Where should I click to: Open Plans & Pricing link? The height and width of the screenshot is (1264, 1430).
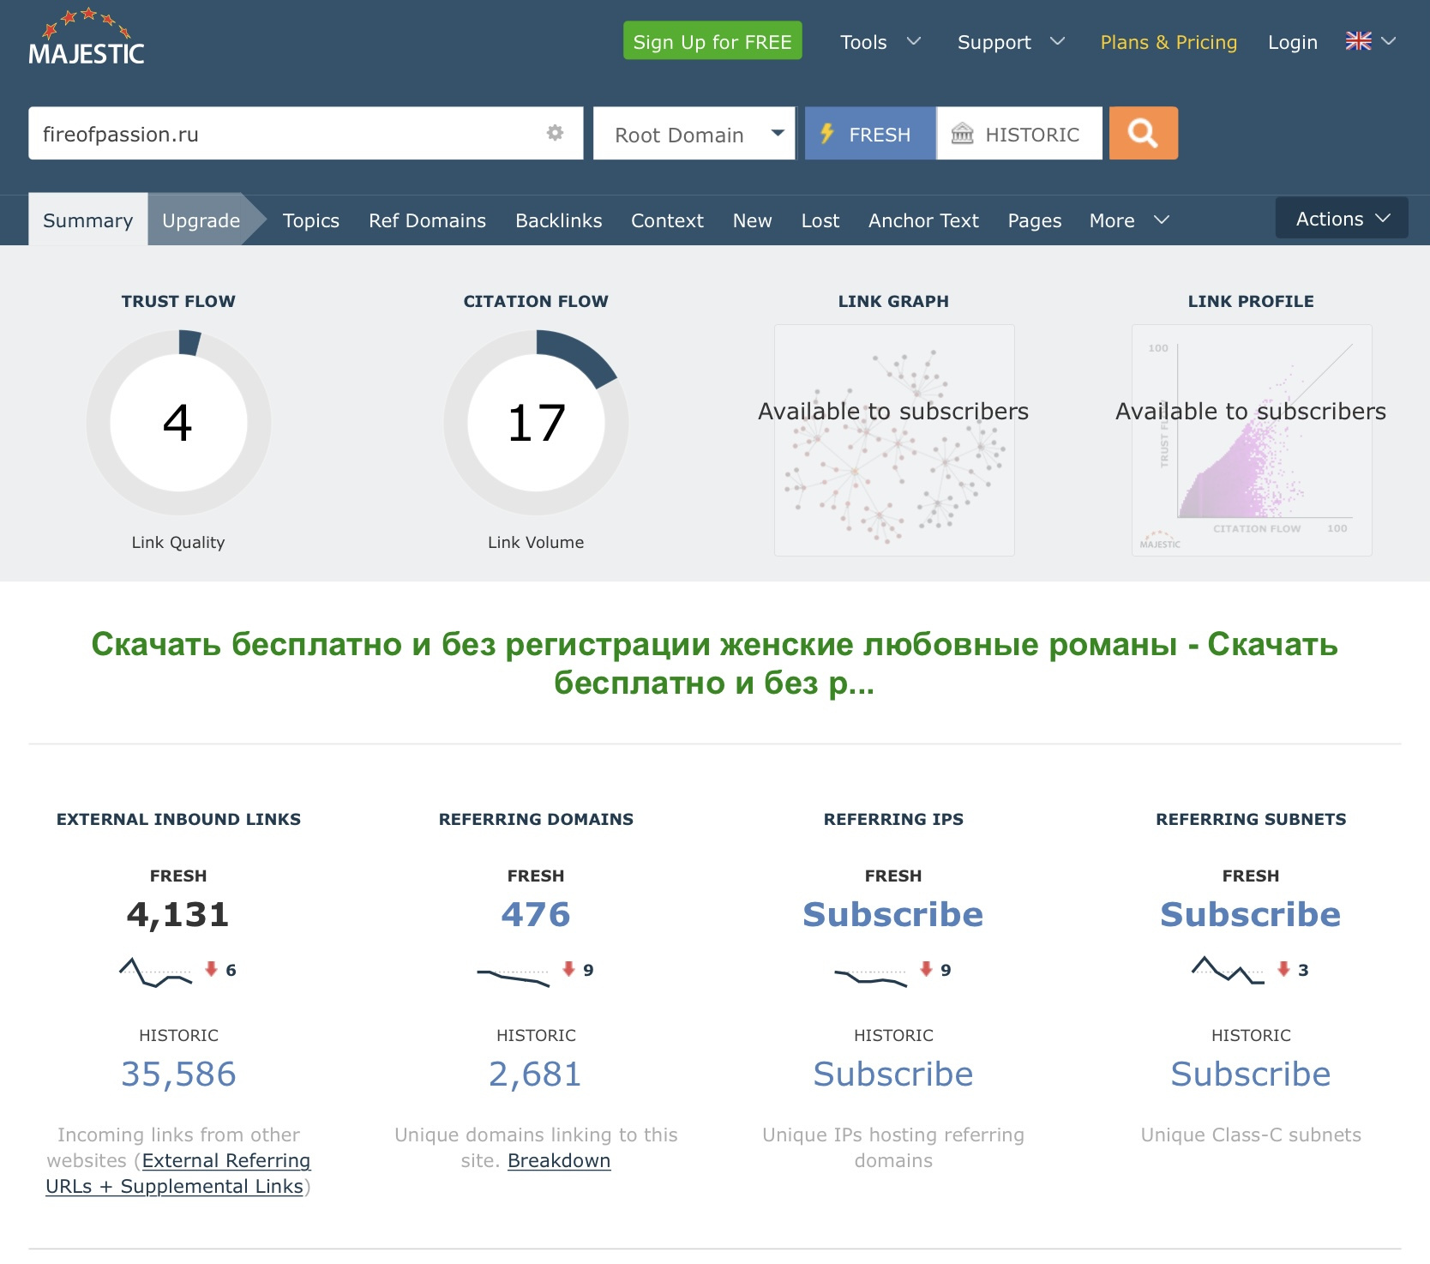[1169, 42]
